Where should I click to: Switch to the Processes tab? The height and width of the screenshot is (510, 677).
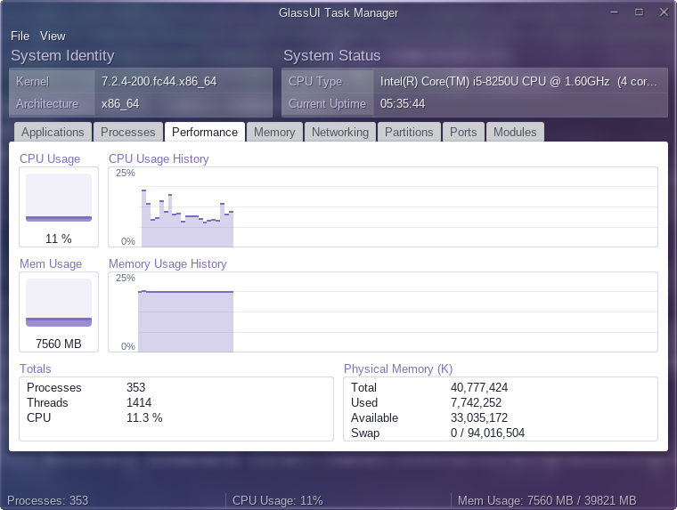click(127, 132)
